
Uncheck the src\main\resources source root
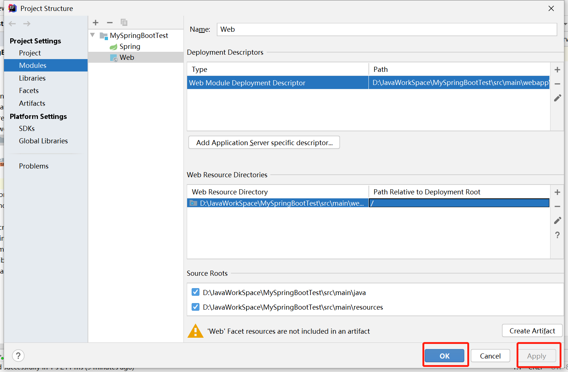[x=196, y=307]
